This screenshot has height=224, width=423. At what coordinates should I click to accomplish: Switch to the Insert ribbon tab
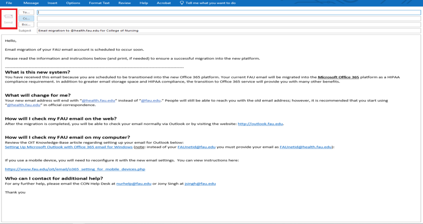[52, 3]
